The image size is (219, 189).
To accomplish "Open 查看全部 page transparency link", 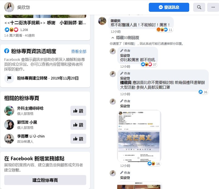I will tap(79, 52).
